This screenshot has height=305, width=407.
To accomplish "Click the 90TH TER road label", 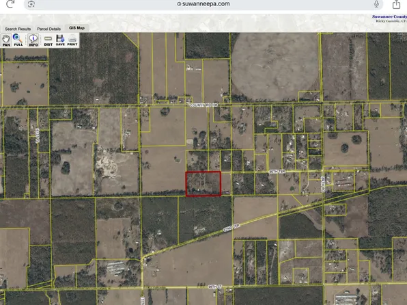I will (277, 172).
